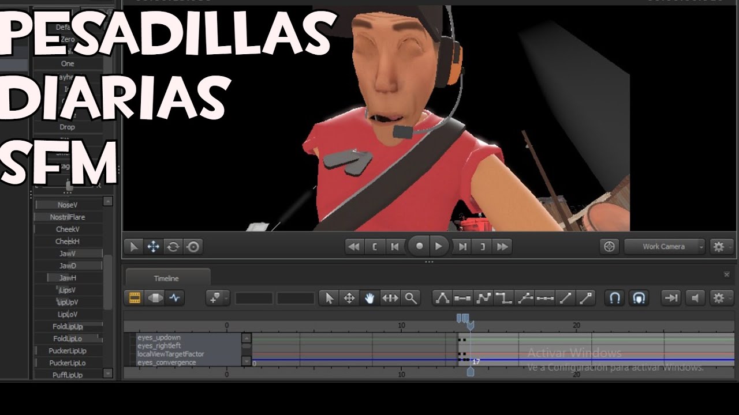The width and height of the screenshot is (739, 415).
Task: Click the fast-forward playback button
Action: coord(503,247)
